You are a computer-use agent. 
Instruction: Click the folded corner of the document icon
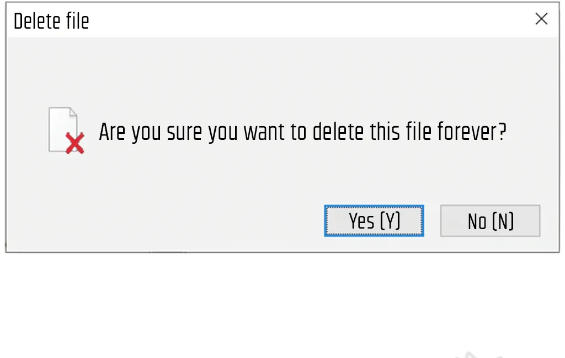pos(72,113)
